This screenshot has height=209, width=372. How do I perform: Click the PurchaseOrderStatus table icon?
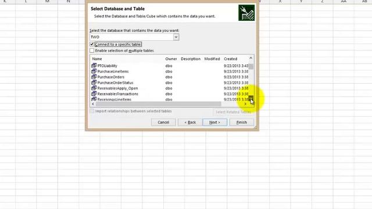click(94, 82)
